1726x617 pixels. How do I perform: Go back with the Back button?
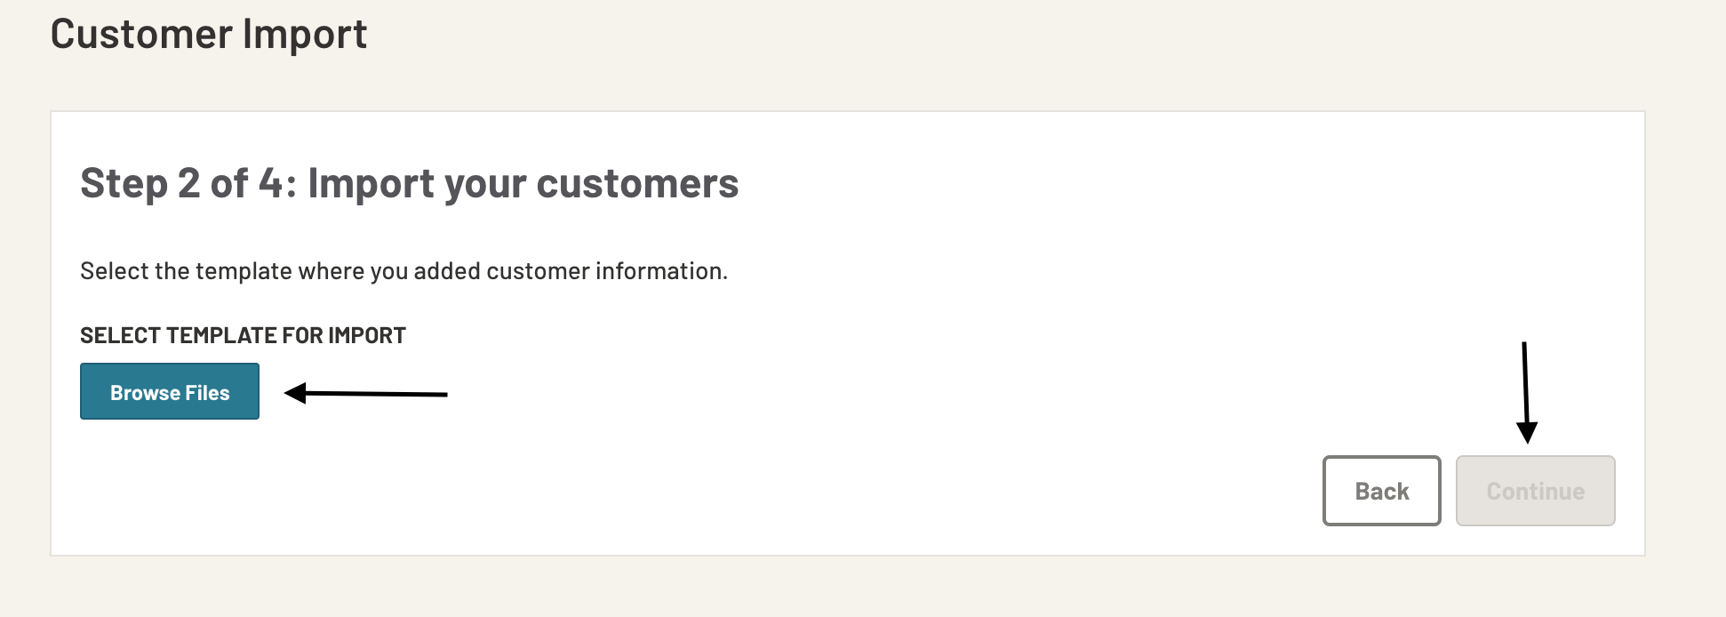click(1381, 491)
